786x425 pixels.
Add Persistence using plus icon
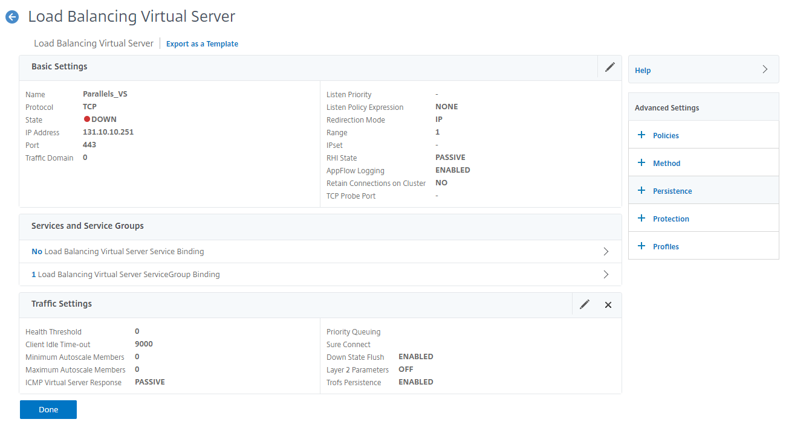pyautogui.click(x=641, y=191)
